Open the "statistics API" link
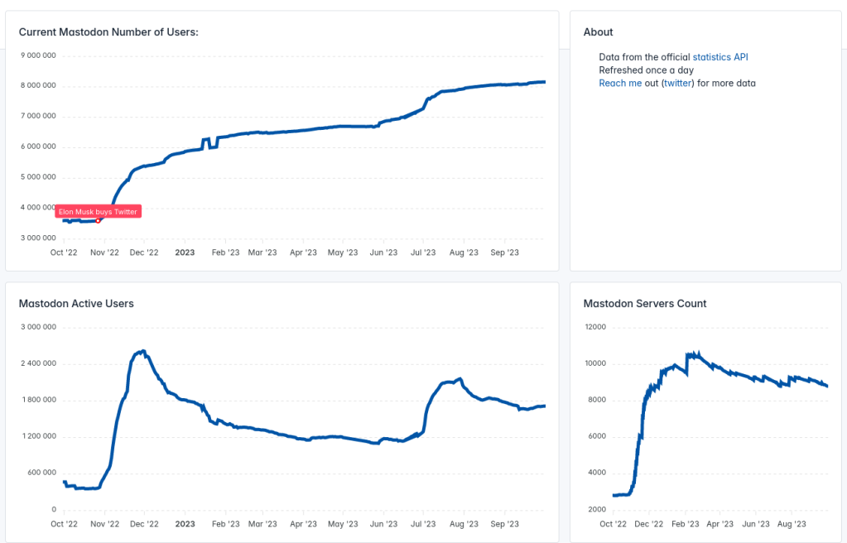Image resolution: width=847 pixels, height=543 pixels. 719,57
